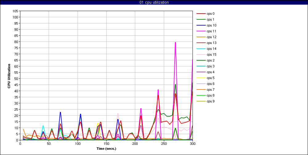The image size is (308, 155).
Task: Click the pink cpu 15 peak at 170 seconds
Action: pos(118,113)
